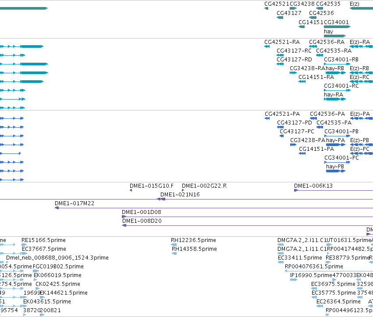Open protein label CG43127-PD

click(295, 123)
